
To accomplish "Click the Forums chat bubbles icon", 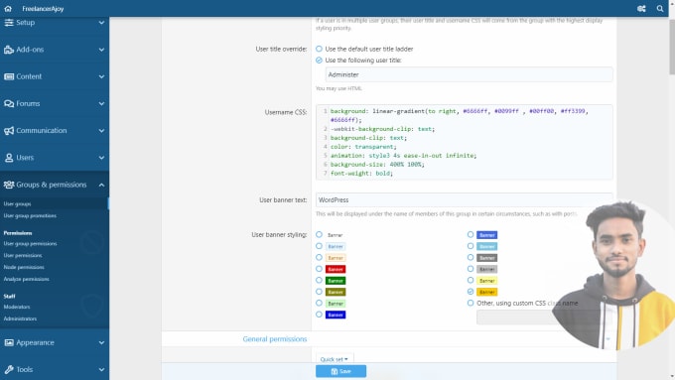I will [x=9, y=104].
